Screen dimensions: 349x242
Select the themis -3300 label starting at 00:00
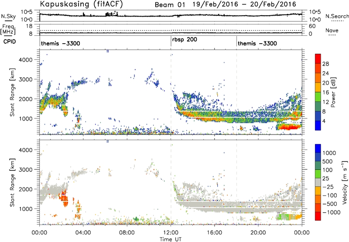60,43
